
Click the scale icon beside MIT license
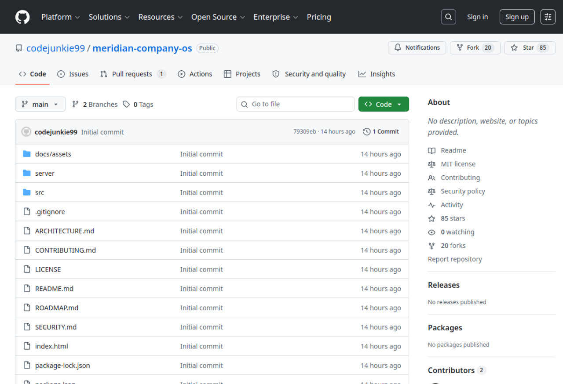pyautogui.click(x=432, y=164)
